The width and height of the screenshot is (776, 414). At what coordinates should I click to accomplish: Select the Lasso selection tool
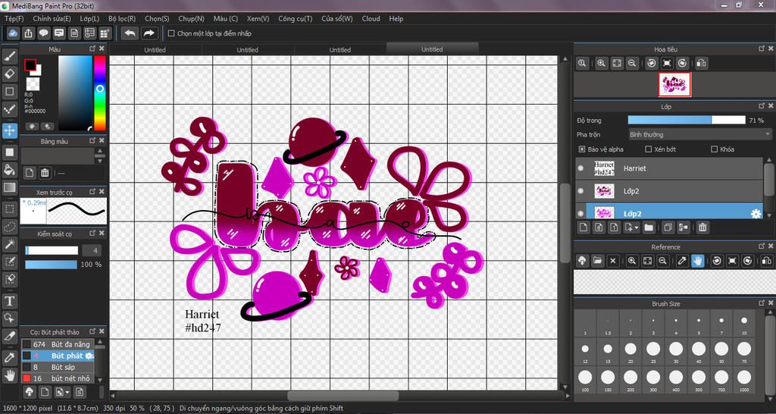[x=9, y=226]
